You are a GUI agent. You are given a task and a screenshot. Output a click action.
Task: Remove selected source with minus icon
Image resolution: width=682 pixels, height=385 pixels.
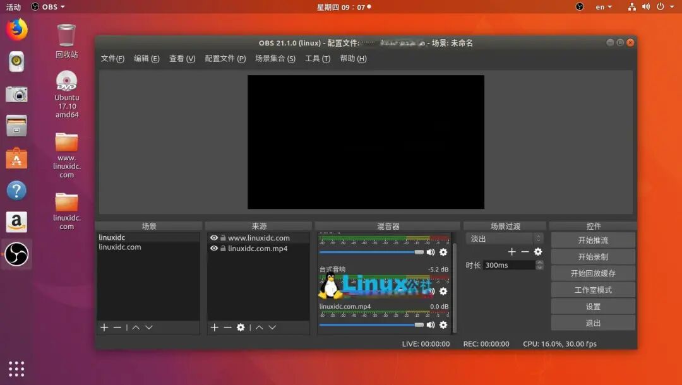click(227, 327)
